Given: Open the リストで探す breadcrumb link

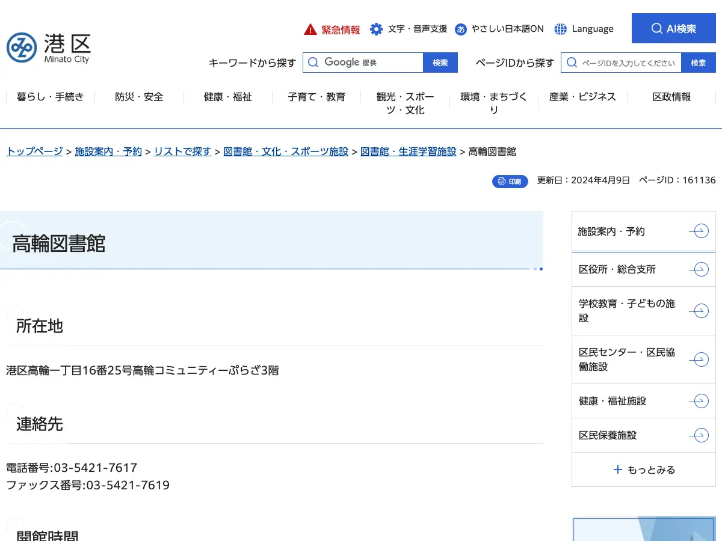Looking at the screenshot, I should [x=183, y=151].
